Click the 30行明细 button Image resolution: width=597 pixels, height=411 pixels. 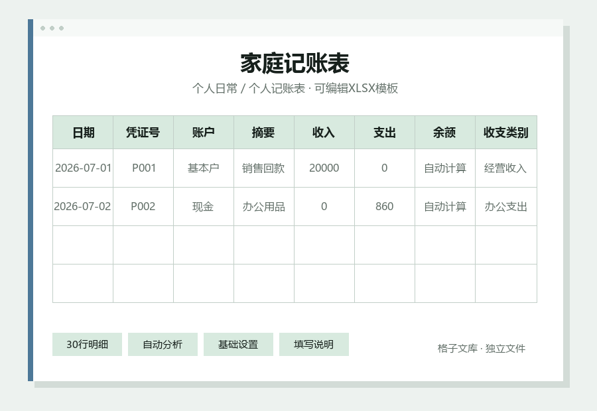87,345
